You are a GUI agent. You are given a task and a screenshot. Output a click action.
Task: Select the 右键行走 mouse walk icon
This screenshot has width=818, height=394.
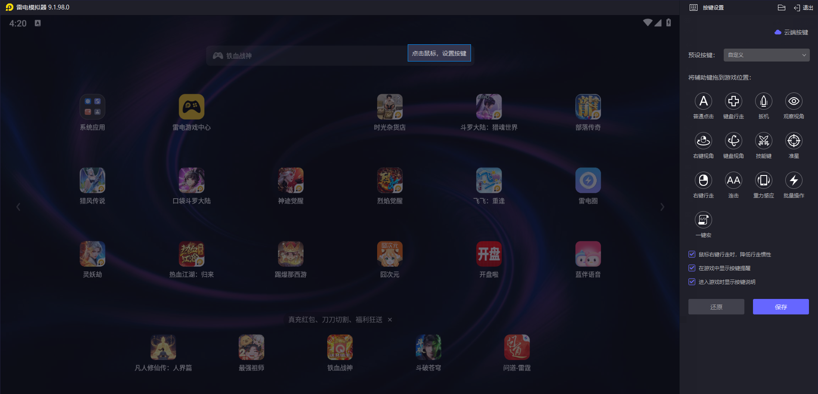[703, 180]
